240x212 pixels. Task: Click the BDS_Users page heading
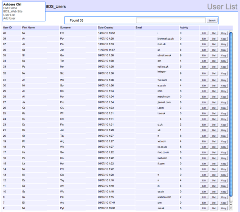(x=56, y=6)
